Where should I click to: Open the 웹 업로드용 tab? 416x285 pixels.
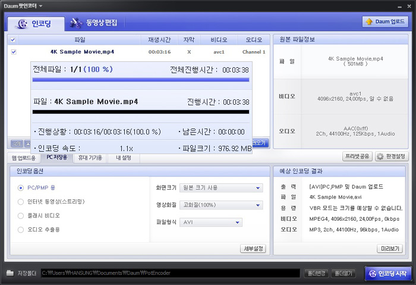(24, 158)
